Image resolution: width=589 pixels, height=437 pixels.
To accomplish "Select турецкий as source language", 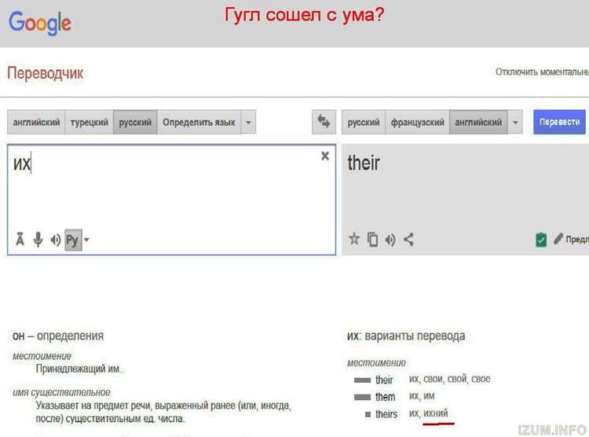I will tap(90, 123).
